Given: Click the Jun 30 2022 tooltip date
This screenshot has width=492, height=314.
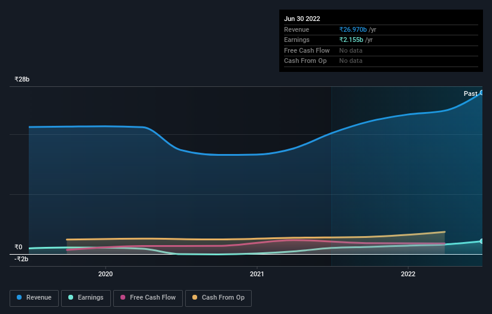Looking at the screenshot, I should (302, 19).
